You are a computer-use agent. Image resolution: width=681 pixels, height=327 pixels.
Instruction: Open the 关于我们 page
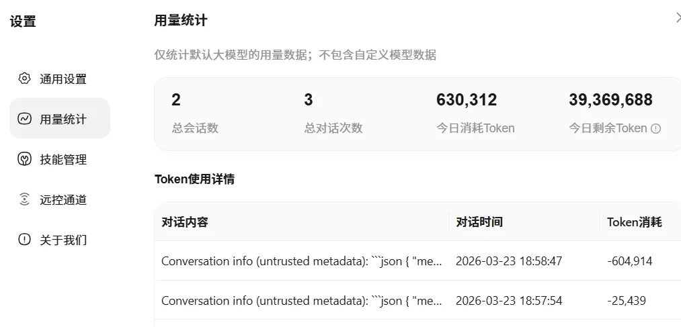(x=63, y=240)
